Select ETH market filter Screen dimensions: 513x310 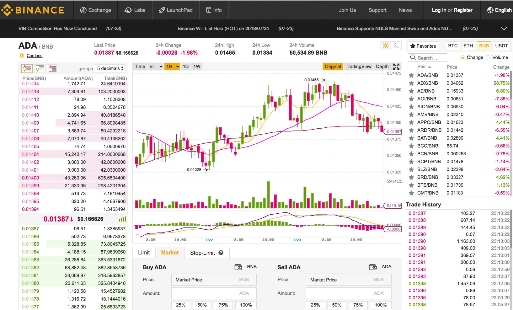tap(468, 46)
